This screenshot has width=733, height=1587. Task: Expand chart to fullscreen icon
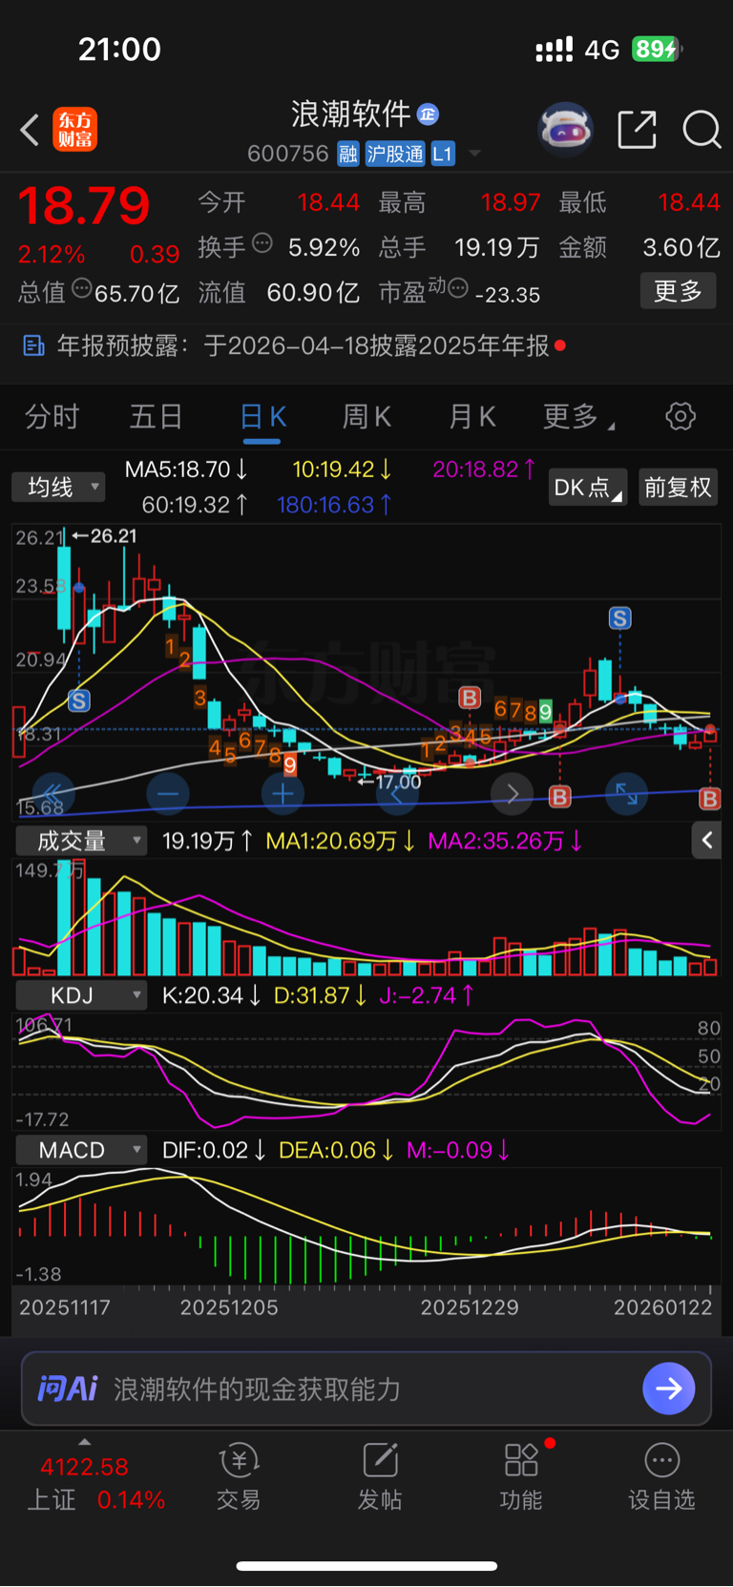pos(626,793)
